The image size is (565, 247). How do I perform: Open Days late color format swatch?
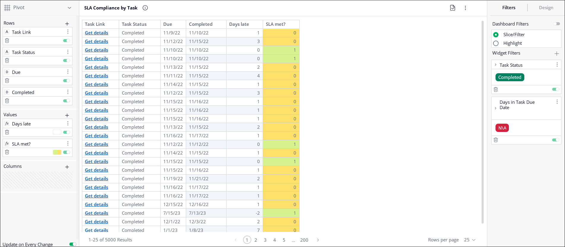[x=57, y=132]
